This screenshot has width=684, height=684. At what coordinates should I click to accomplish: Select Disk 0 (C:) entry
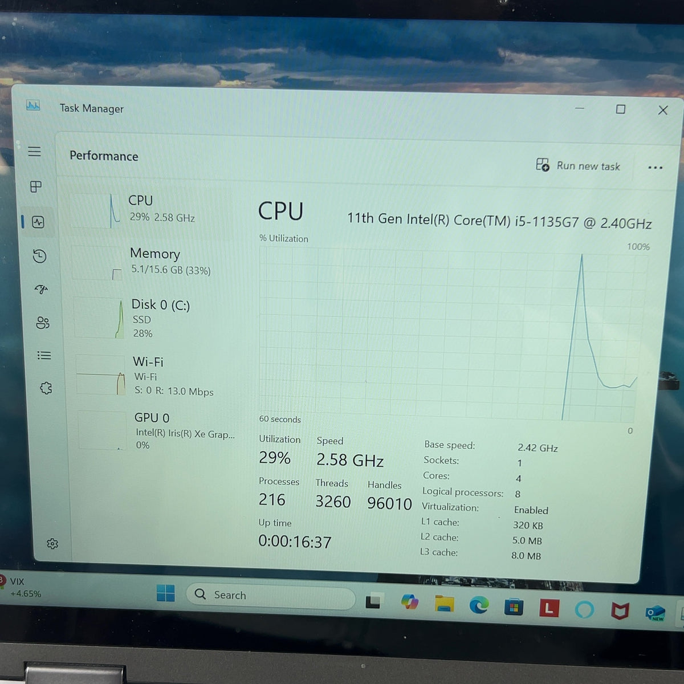pos(154,318)
